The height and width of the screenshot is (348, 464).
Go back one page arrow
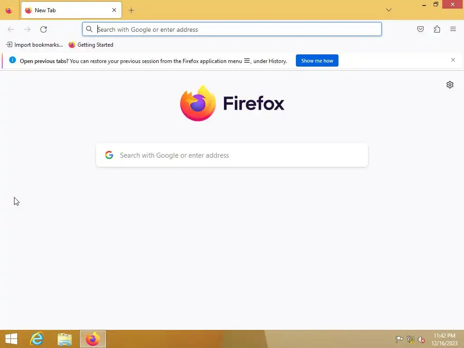point(11,29)
